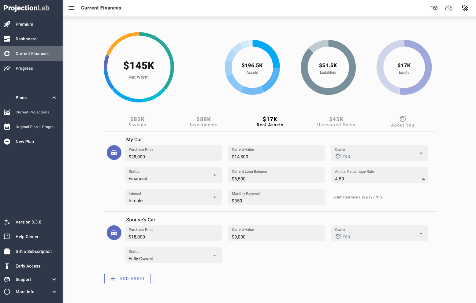Click inside the Monthly Payment field
The image size is (476, 303).
click(x=276, y=200)
